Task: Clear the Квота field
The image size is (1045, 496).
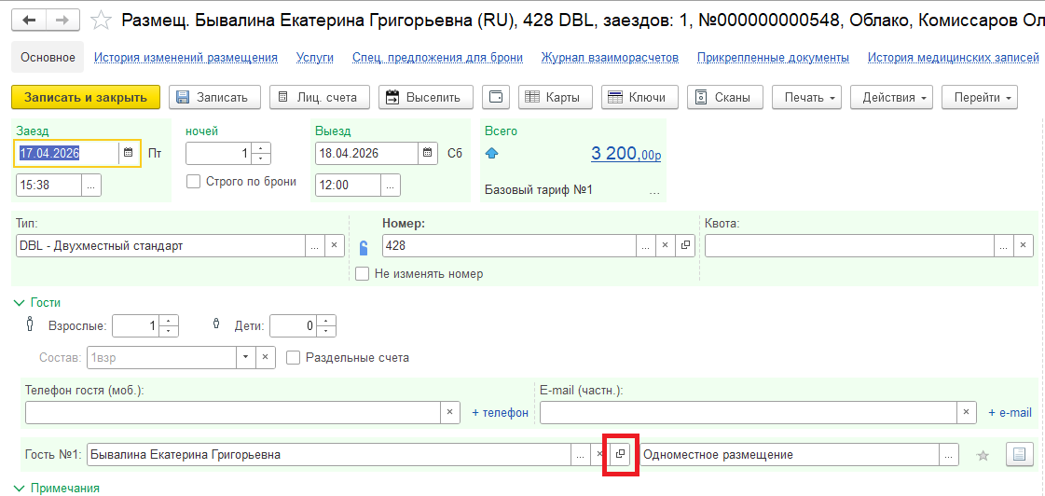Action: pyautogui.click(x=1024, y=245)
